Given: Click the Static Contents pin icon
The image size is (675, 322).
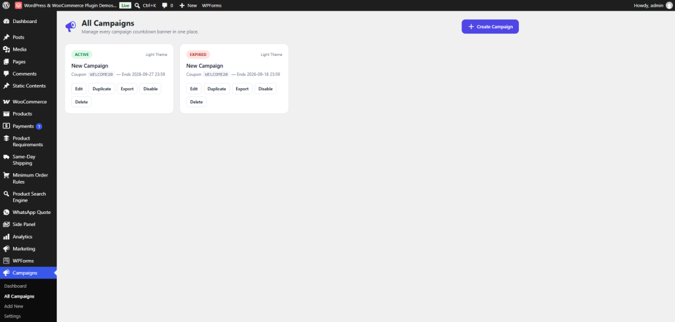Looking at the screenshot, I should pos(6,86).
